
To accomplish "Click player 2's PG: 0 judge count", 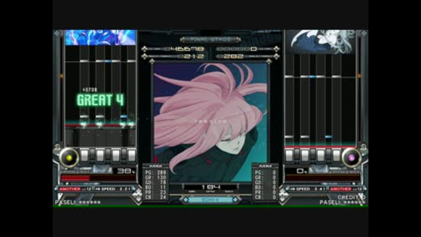I will tap(265, 172).
